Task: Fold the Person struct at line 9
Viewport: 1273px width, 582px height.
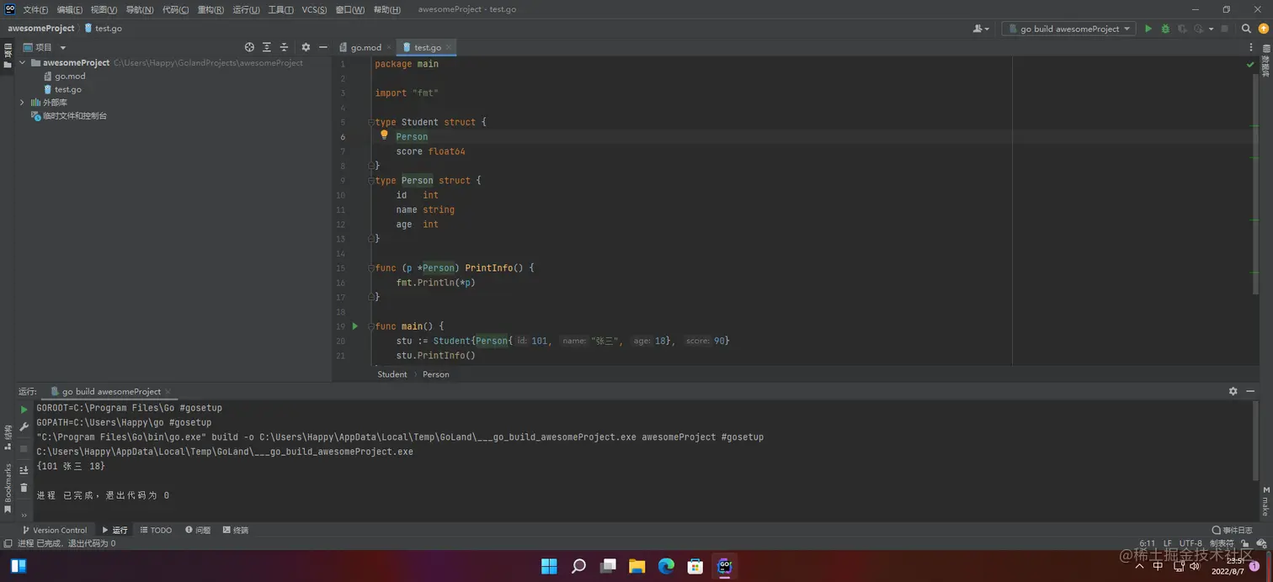Action: 370,181
